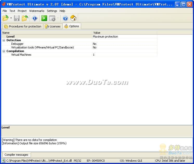The width and height of the screenshot is (194, 164).
Task: Open the Help menu
Action: coord(62,11)
